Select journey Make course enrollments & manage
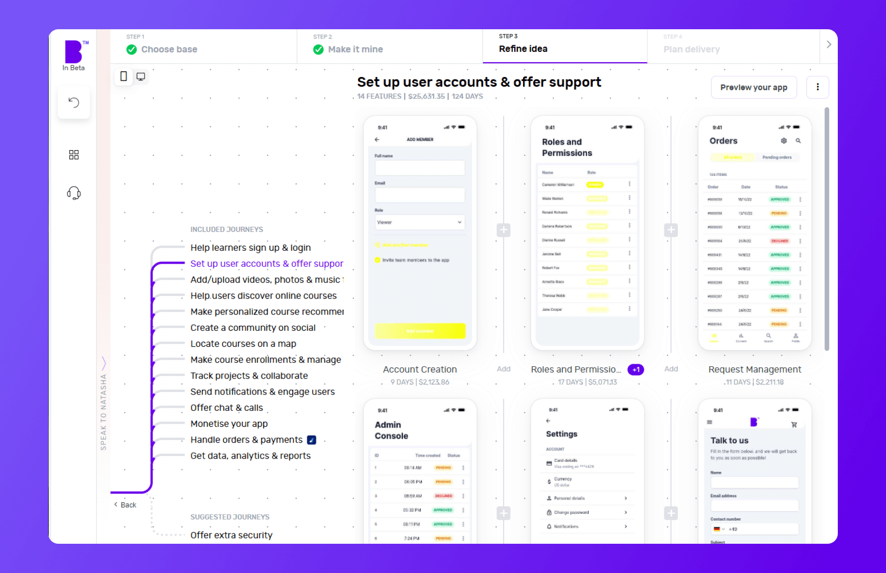886x573 pixels. click(x=266, y=360)
